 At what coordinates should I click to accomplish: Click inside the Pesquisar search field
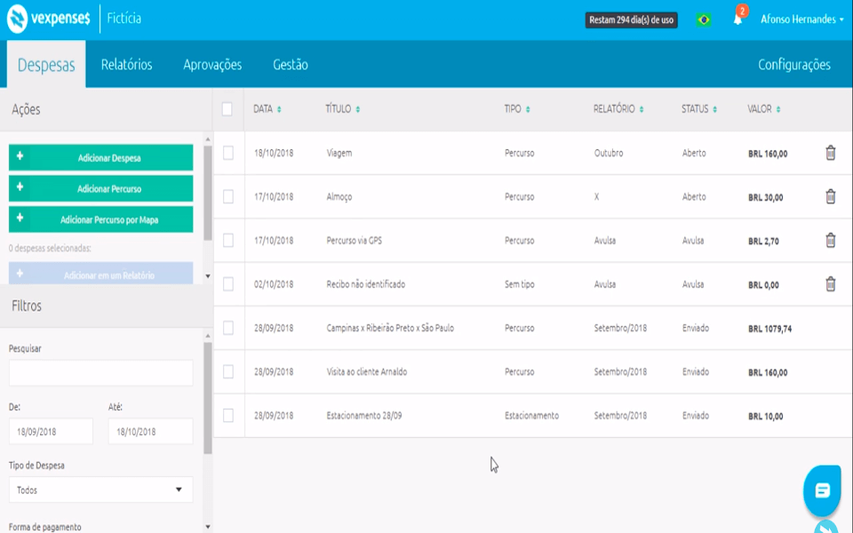[x=100, y=372]
